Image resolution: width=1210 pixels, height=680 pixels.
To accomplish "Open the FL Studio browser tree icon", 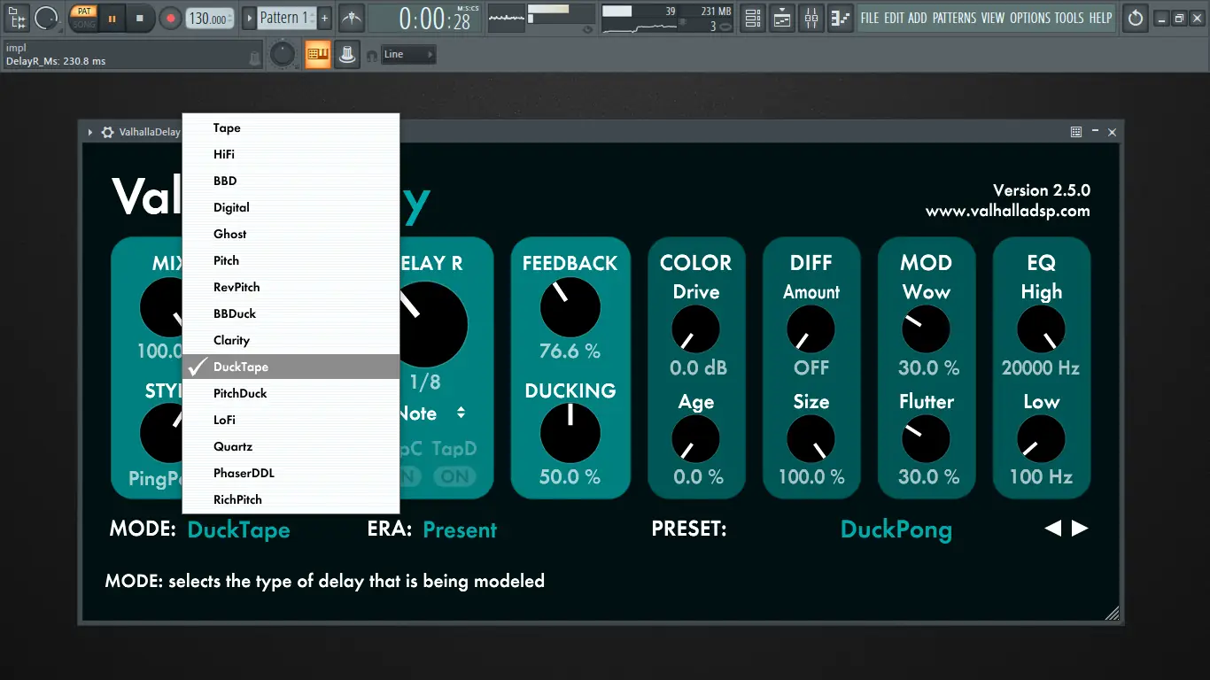I will point(17,18).
